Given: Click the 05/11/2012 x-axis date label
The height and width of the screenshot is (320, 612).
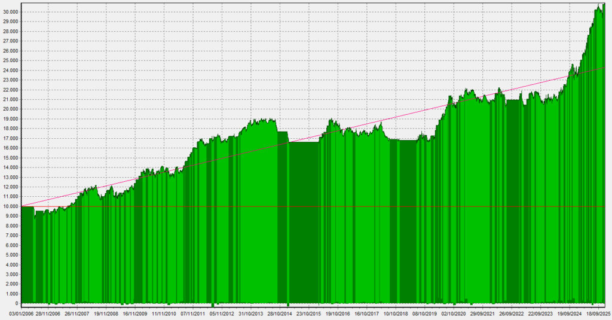Looking at the screenshot, I should 221,313.
